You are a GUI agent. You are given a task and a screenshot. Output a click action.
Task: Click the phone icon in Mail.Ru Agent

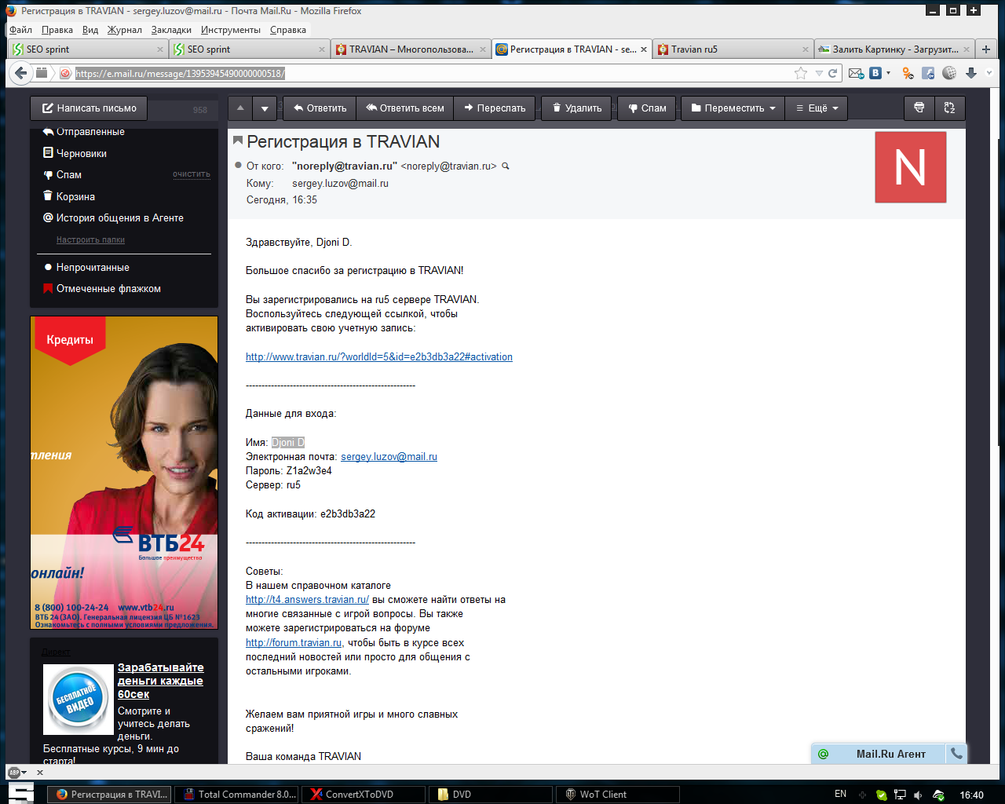(956, 754)
